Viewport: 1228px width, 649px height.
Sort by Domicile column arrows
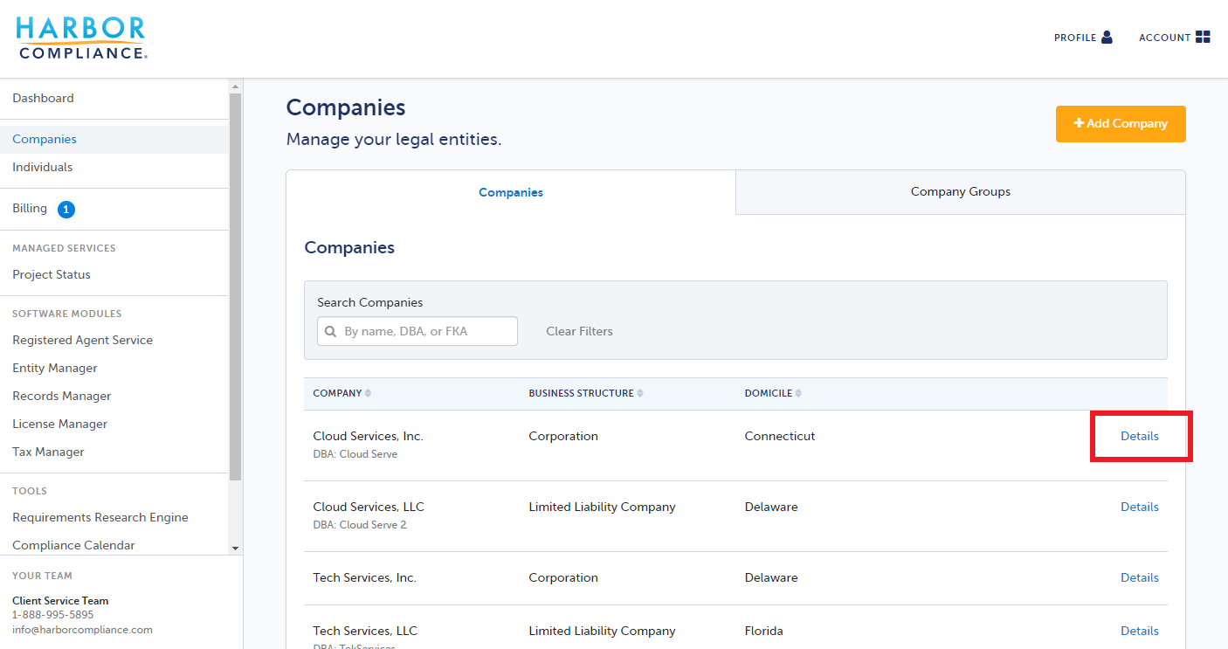tap(798, 393)
